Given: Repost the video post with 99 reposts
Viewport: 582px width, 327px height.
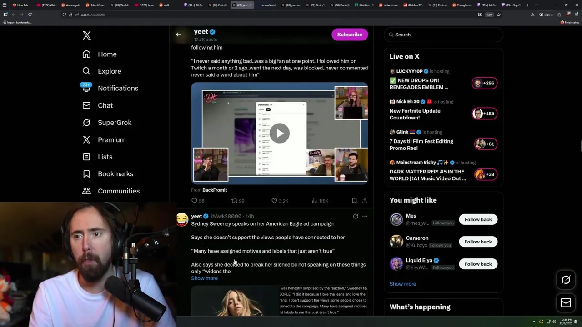Looking at the screenshot, I should coord(238,201).
